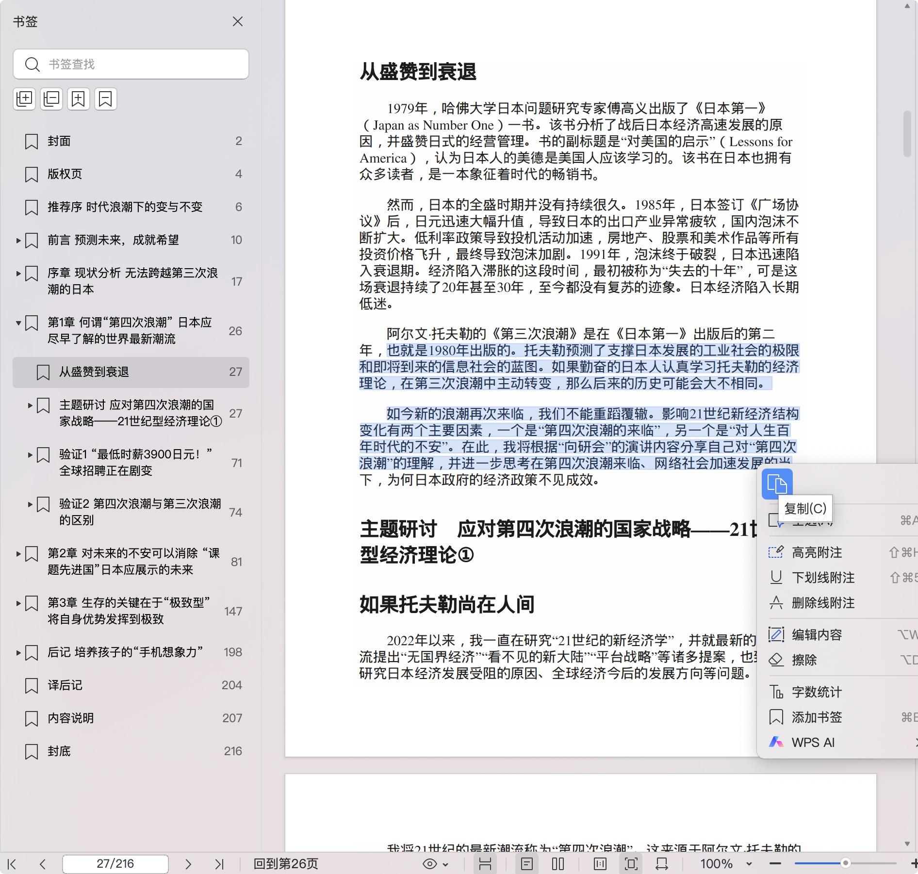The image size is (918, 874).
Task: Open the eye protection mode dropdown
Action: pyautogui.click(x=435, y=864)
